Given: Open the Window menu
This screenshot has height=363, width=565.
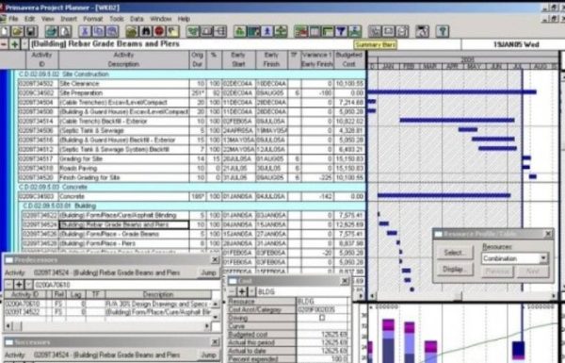Looking at the screenshot, I should pyautogui.click(x=160, y=19).
